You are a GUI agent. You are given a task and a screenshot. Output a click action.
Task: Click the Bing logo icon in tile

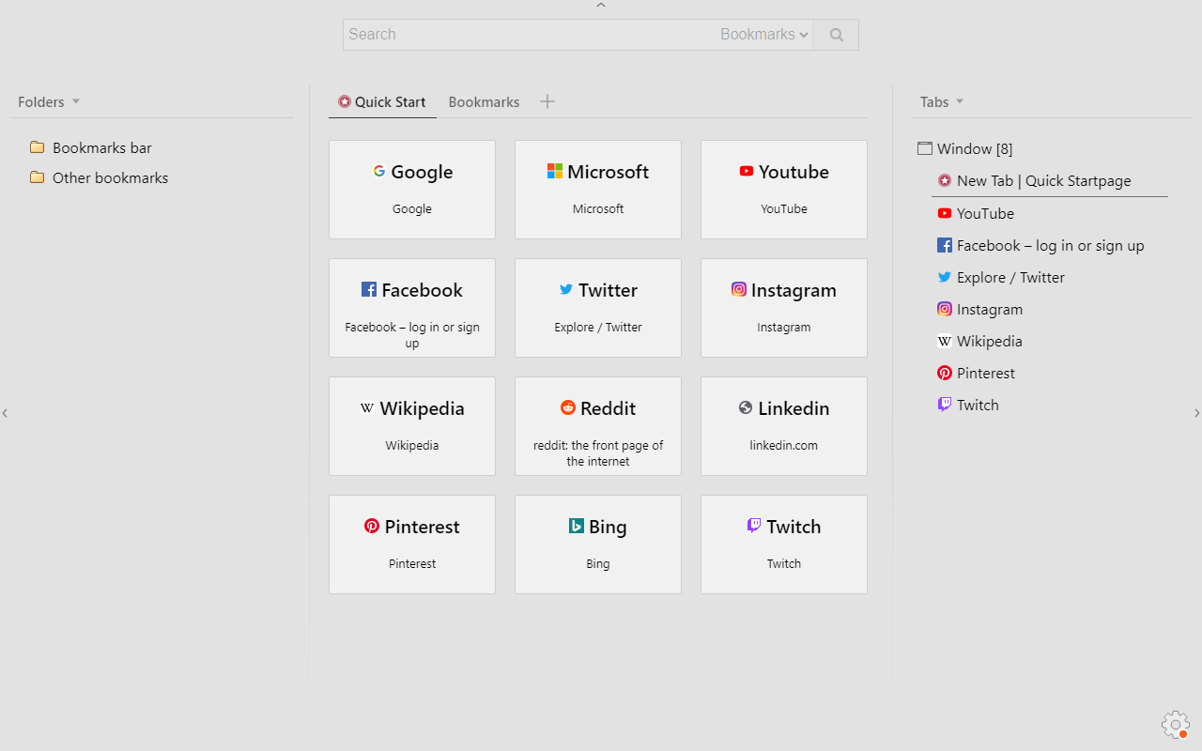[577, 526]
